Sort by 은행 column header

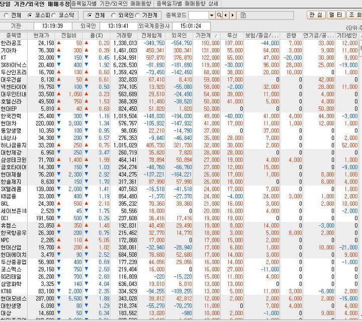pos(291,36)
